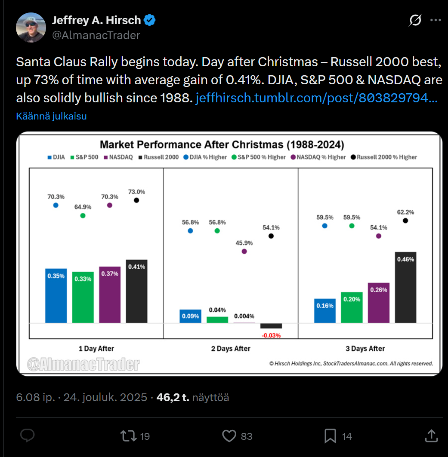
Task: Like the post with the heart icon
Action: tap(229, 436)
